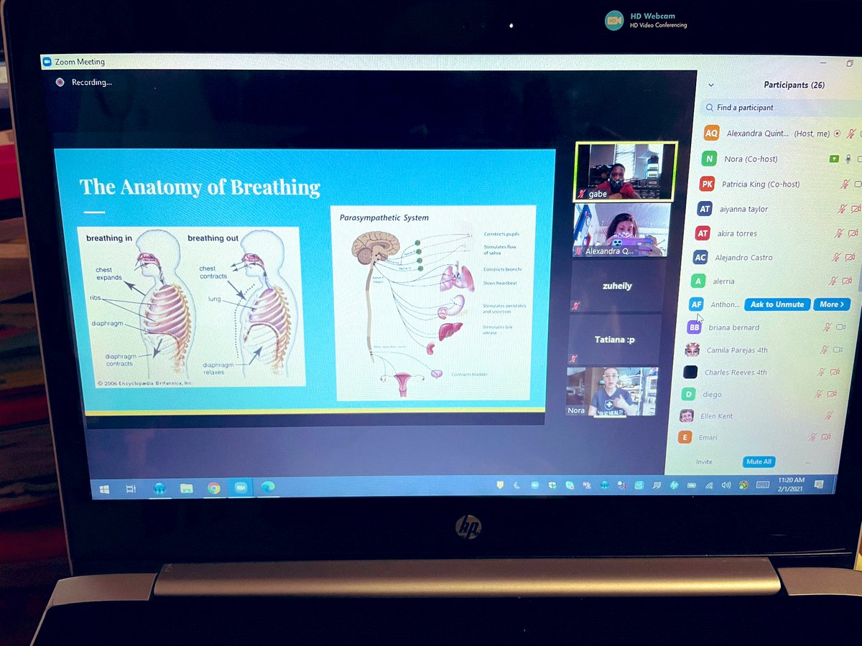Click Ellen Kent's profile photo

687,416
